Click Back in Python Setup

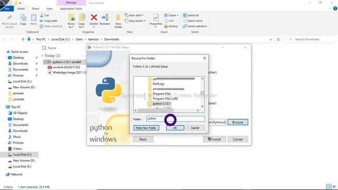(143, 139)
